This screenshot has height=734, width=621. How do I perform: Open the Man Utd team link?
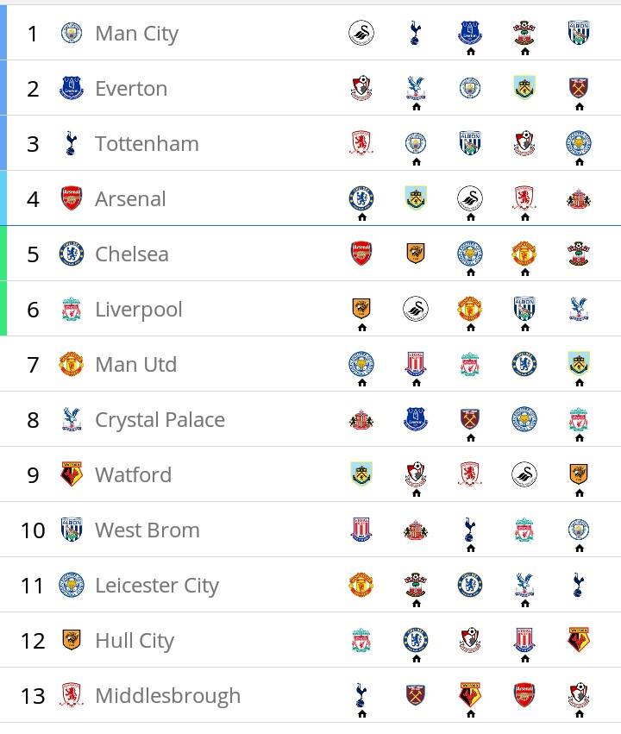[136, 365]
